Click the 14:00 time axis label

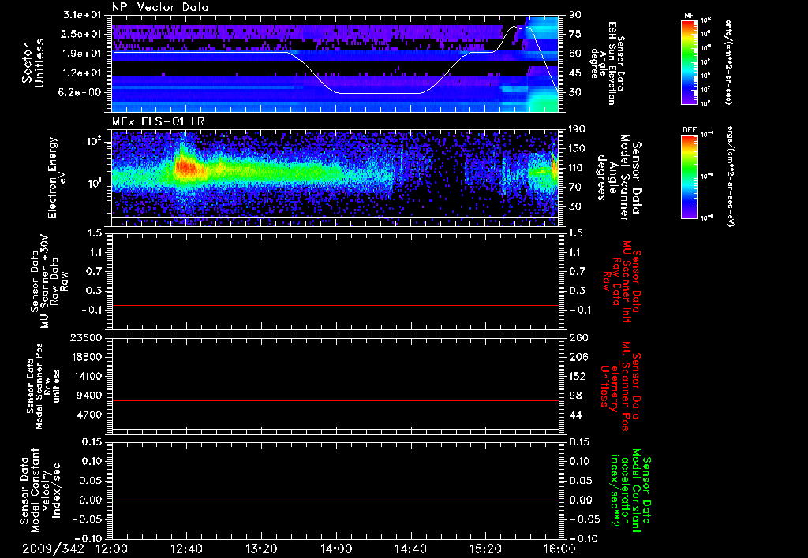coord(336,549)
